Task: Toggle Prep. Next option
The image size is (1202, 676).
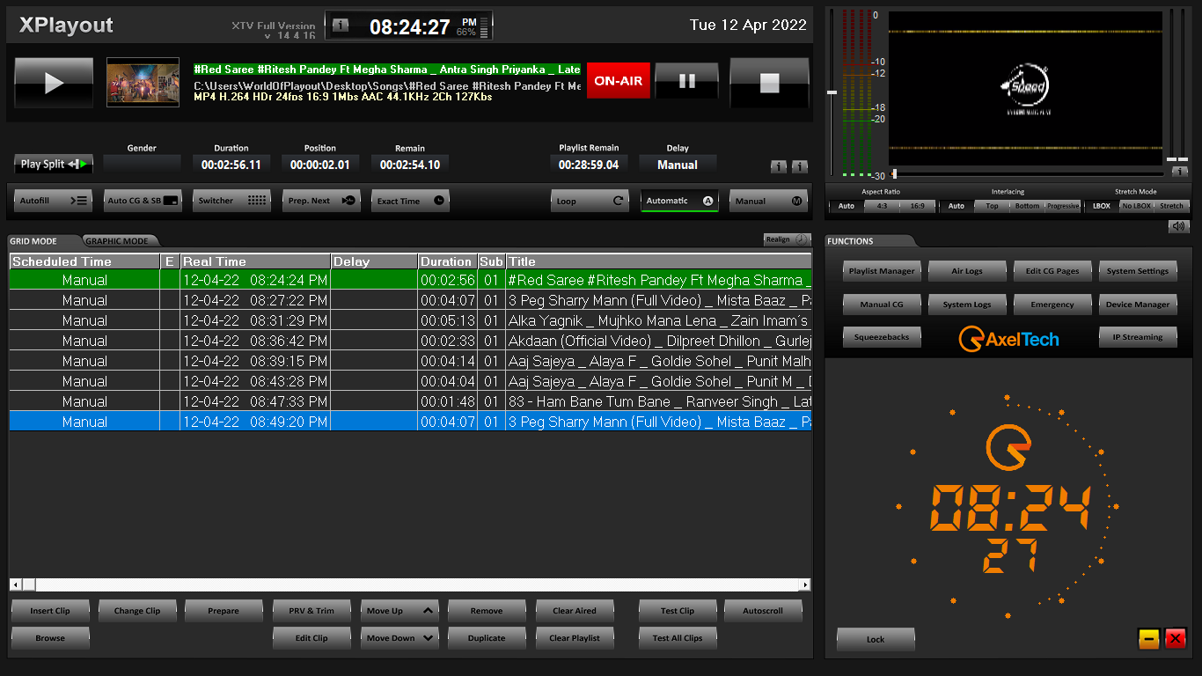Action: pos(321,201)
